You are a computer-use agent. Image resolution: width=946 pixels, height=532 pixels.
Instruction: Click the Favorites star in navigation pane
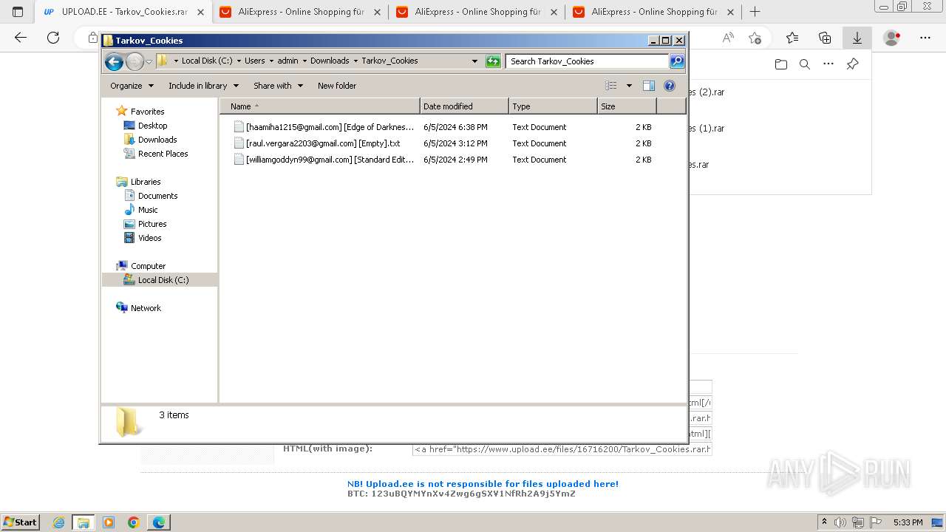click(x=122, y=112)
